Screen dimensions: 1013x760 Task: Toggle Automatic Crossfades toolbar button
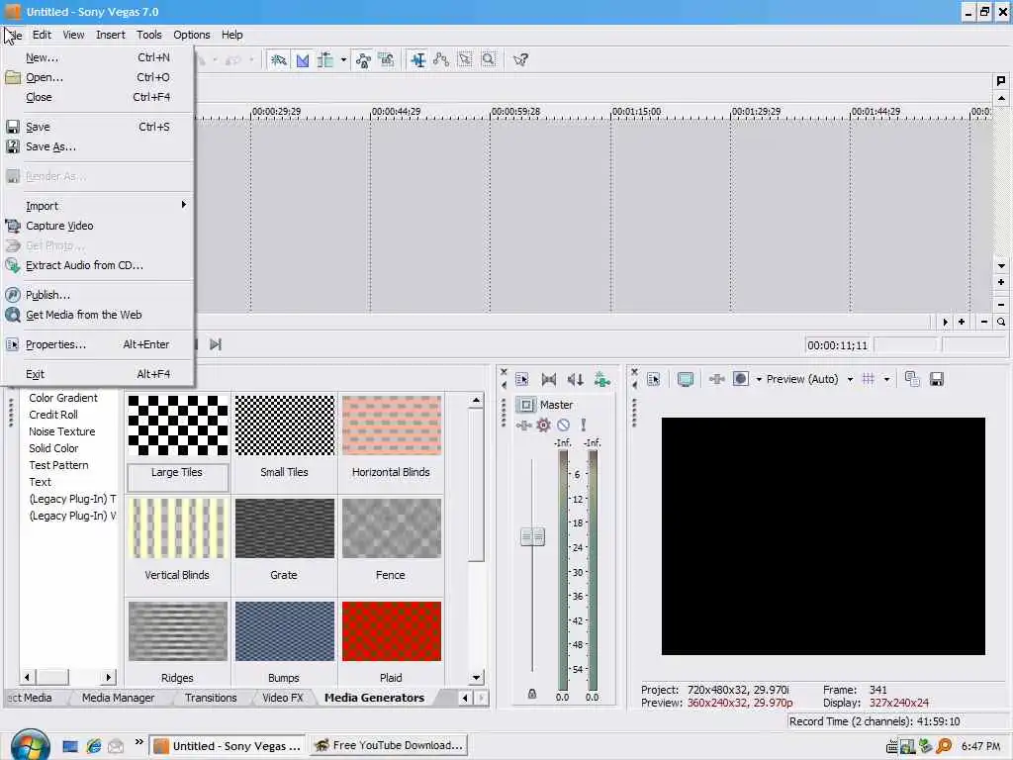pos(303,60)
